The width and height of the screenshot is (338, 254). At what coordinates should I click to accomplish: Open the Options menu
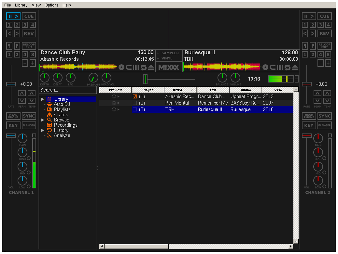coord(51,5)
